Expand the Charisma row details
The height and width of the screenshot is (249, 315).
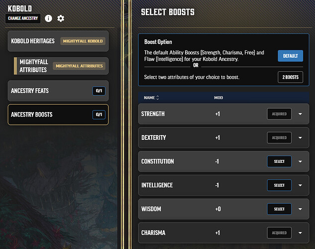click(x=300, y=233)
